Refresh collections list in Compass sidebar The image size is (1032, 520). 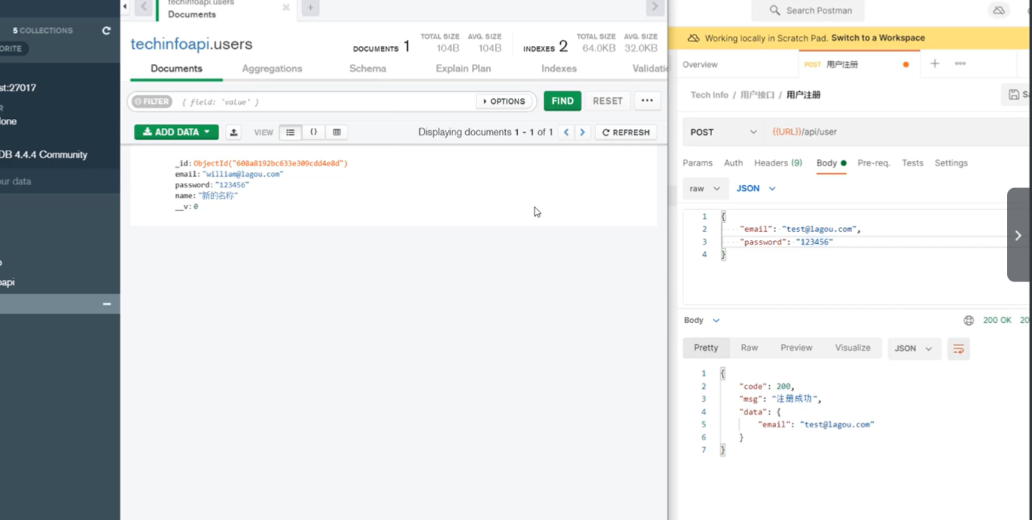pyautogui.click(x=106, y=31)
